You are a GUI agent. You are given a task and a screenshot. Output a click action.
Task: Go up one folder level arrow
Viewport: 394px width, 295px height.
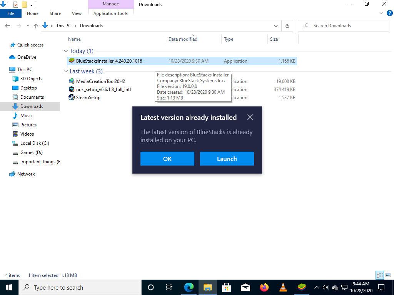[x=36, y=26]
